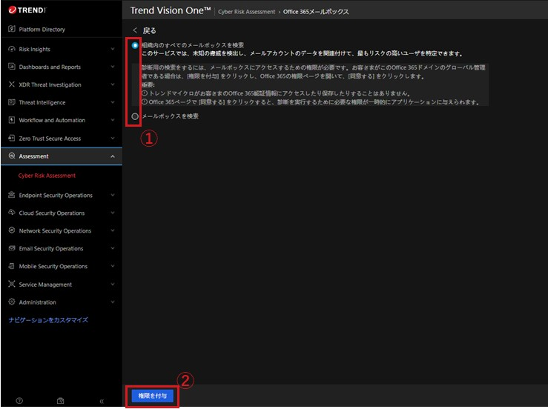This screenshot has height=409, width=548.
Task: Open the Risk Insights menu label
Action: pos(35,49)
